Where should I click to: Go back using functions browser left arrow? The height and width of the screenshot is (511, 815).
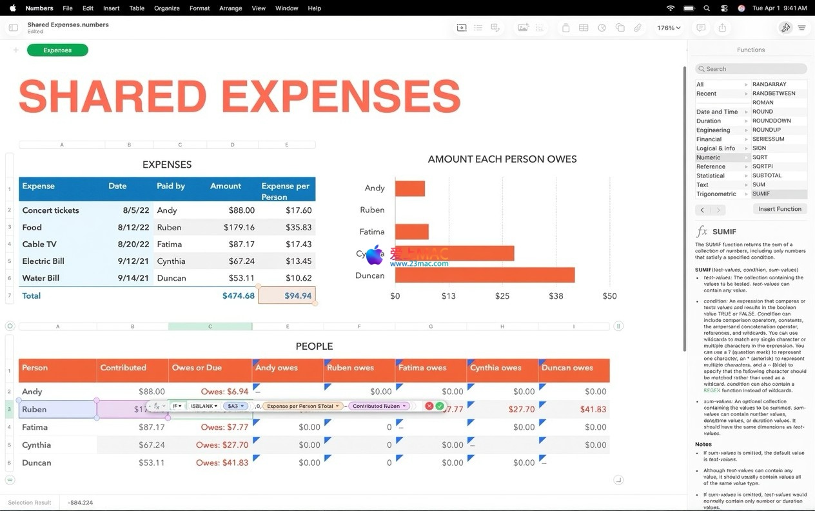tap(702, 210)
